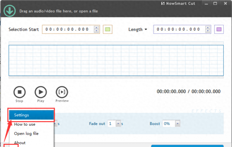
Task: Increase Length with up spinner arrow
Action: point(208,27)
